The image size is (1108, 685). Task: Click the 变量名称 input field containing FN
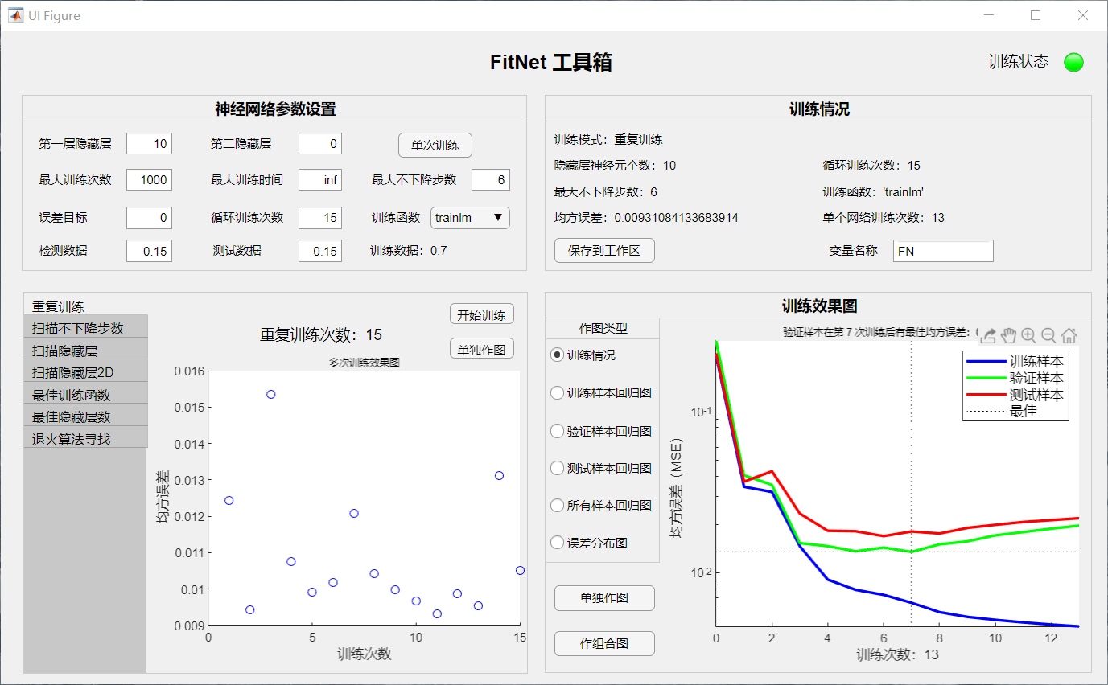(943, 251)
